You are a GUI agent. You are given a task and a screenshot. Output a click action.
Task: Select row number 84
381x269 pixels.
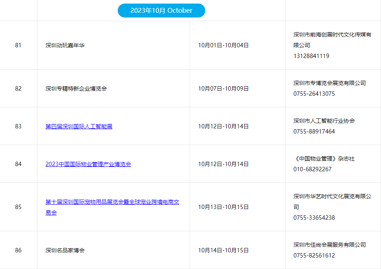tap(18, 164)
